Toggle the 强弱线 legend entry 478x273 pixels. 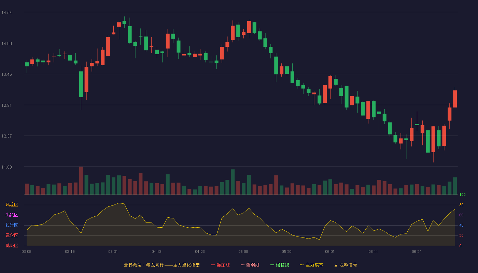click(x=250, y=265)
